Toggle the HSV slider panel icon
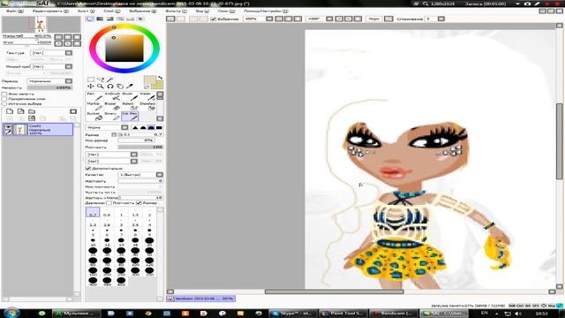 (x=109, y=19)
